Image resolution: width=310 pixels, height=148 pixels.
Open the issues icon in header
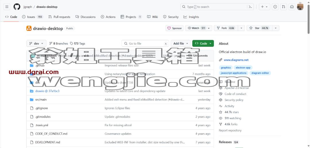click(x=275, y=7)
